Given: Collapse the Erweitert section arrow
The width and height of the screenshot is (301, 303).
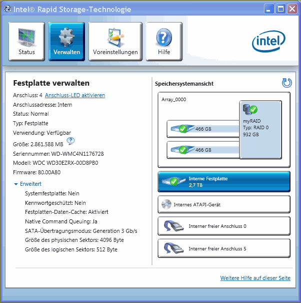Looking at the screenshot, I should [16, 184].
